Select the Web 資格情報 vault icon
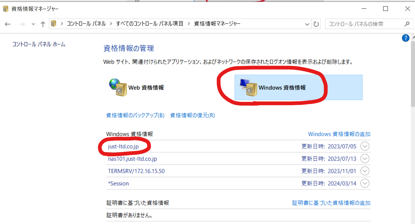Screen dimensions: 415x224 pyautogui.click(x=118, y=87)
